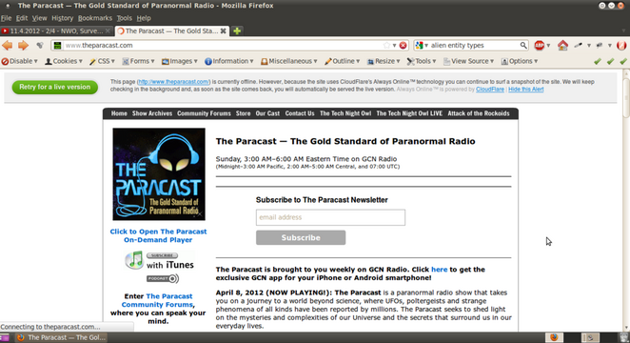Open the View menu

pyautogui.click(x=39, y=18)
